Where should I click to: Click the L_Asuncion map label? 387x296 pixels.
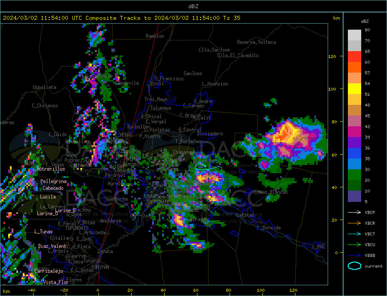tap(215, 84)
